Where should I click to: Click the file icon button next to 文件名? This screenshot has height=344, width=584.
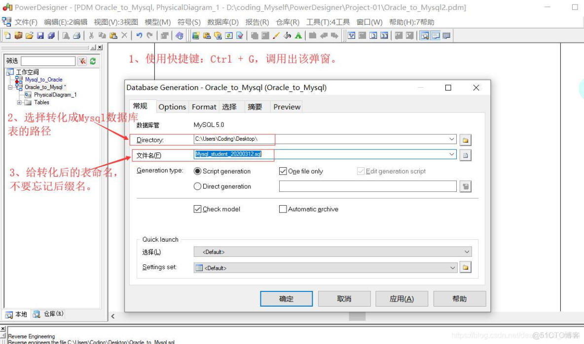click(465, 156)
